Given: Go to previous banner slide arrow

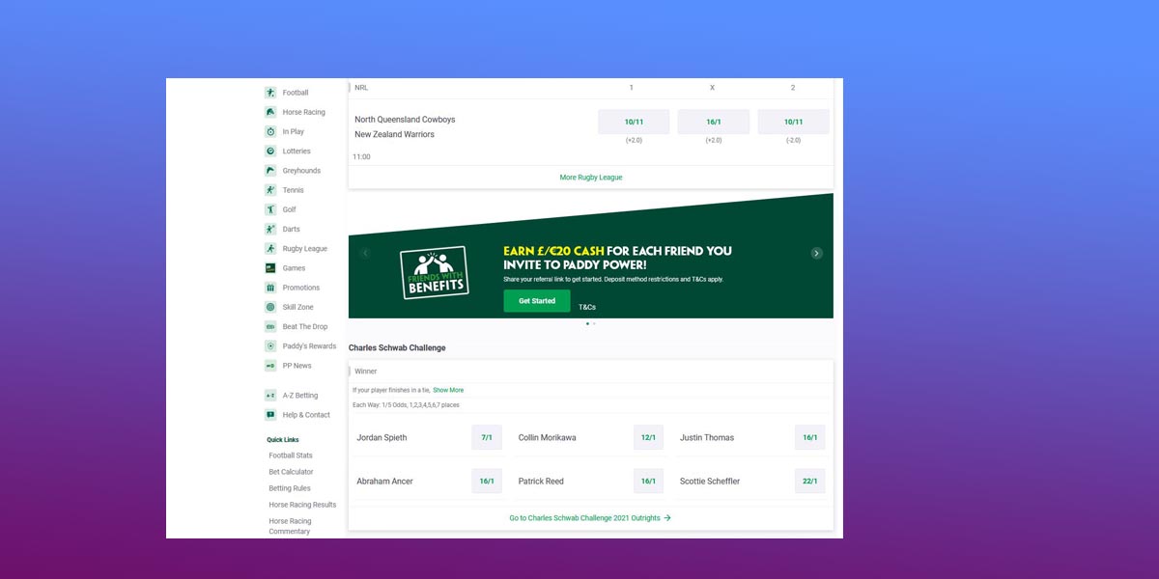Looking at the screenshot, I should coord(365,253).
